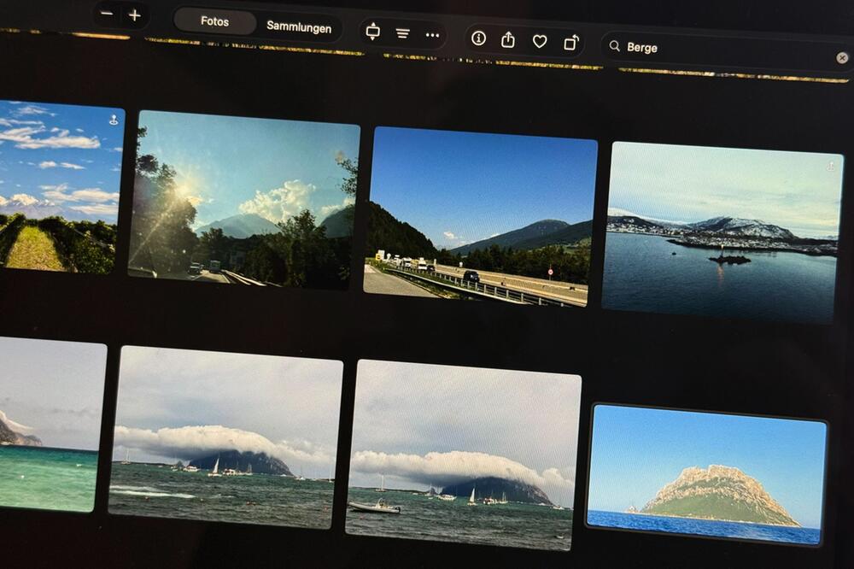The width and height of the screenshot is (854, 569).
Task: Select the filter lines icon in the toolbar
Action: [x=401, y=32]
